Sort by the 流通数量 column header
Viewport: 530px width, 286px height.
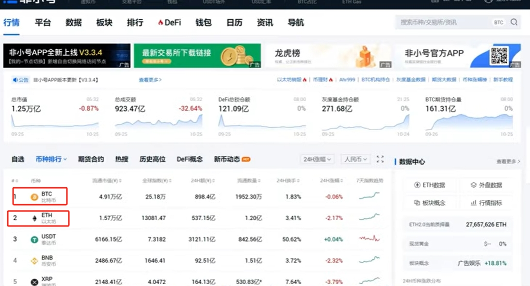click(249, 181)
